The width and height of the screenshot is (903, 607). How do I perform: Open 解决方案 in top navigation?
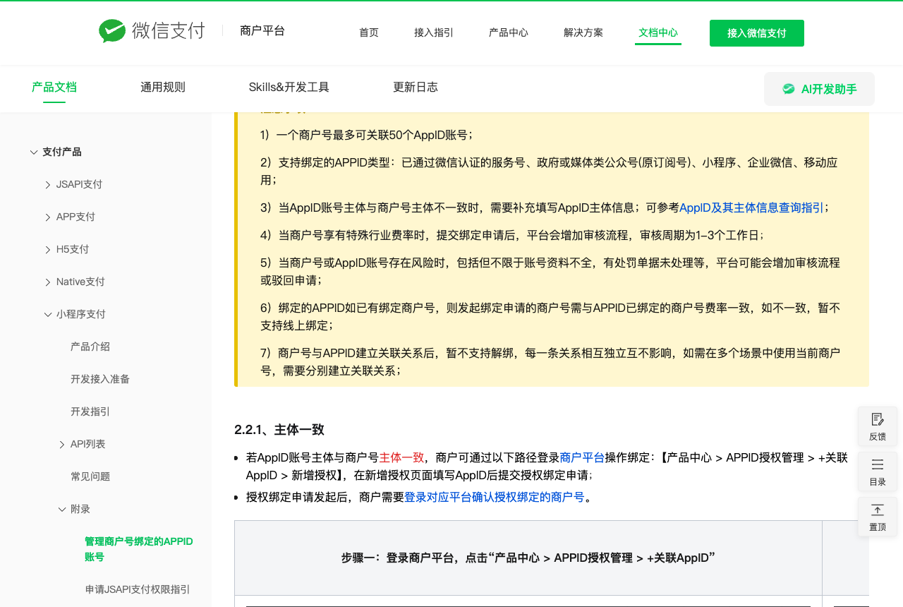click(583, 32)
